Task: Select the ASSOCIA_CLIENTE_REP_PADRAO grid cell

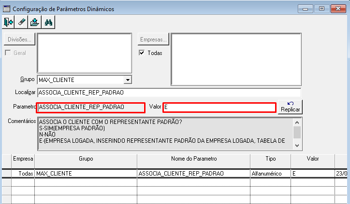Action: click(194, 174)
